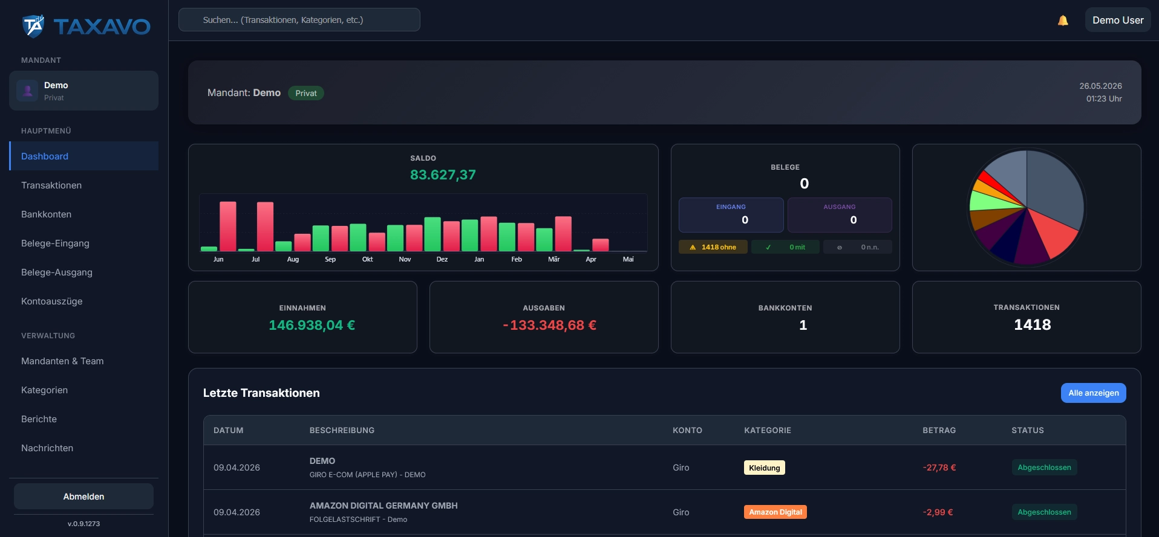Click Alle anzeigen button
Viewport: 1159px width, 537px height.
click(x=1093, y=393)
